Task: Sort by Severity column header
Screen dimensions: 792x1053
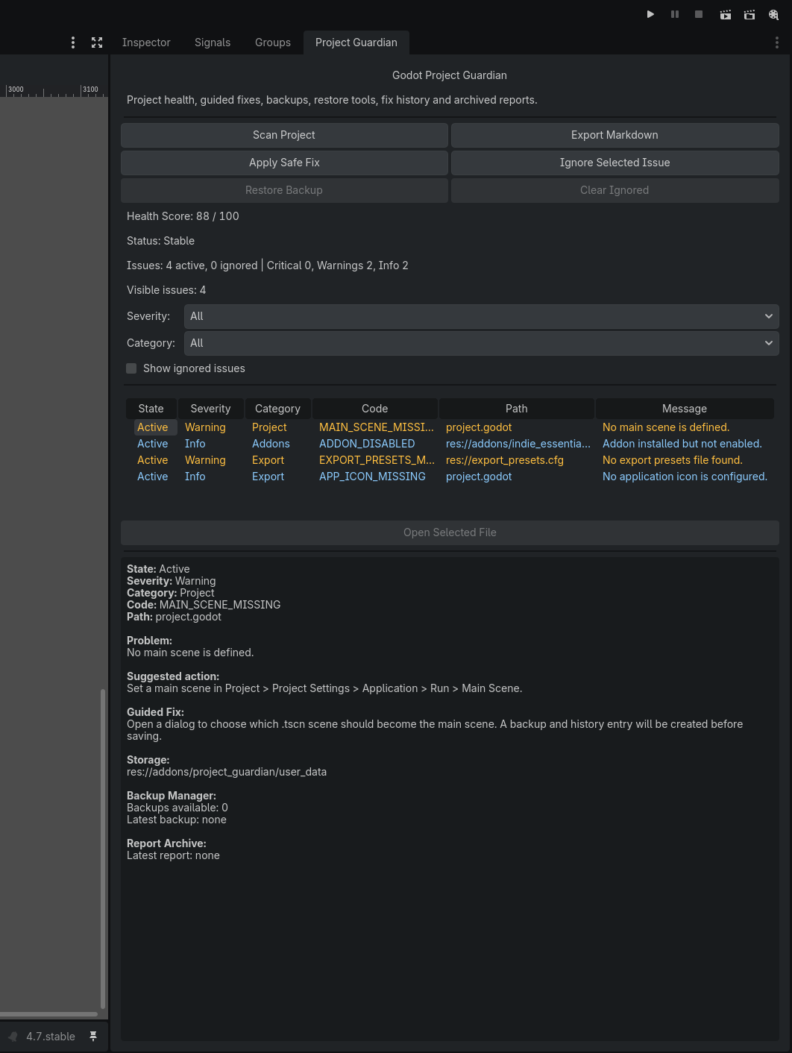Action: (x=210, y=409)
